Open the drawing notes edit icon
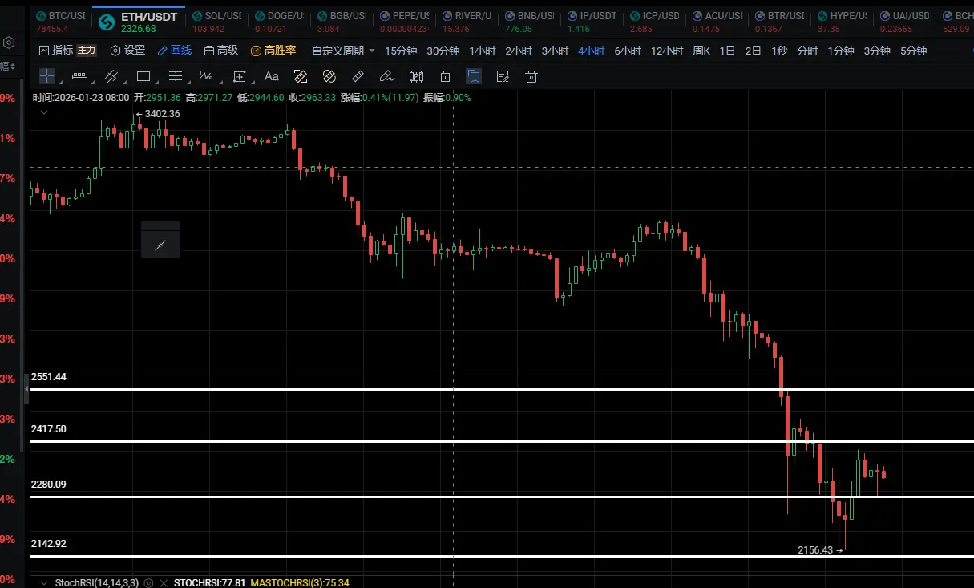The image size is (974, 588). coord(503,76)
